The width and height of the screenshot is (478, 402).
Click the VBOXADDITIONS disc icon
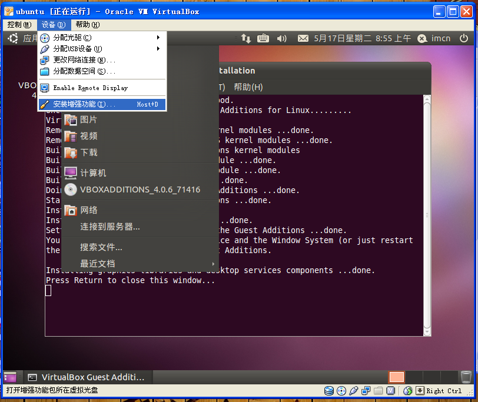click(71, 190)
